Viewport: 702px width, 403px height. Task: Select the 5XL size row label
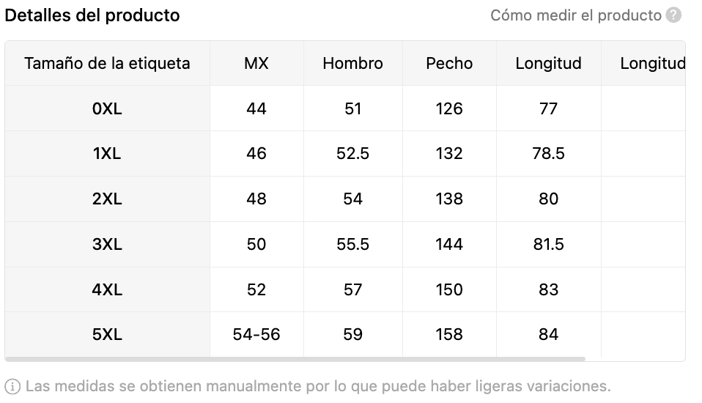[x=107, y=334]
